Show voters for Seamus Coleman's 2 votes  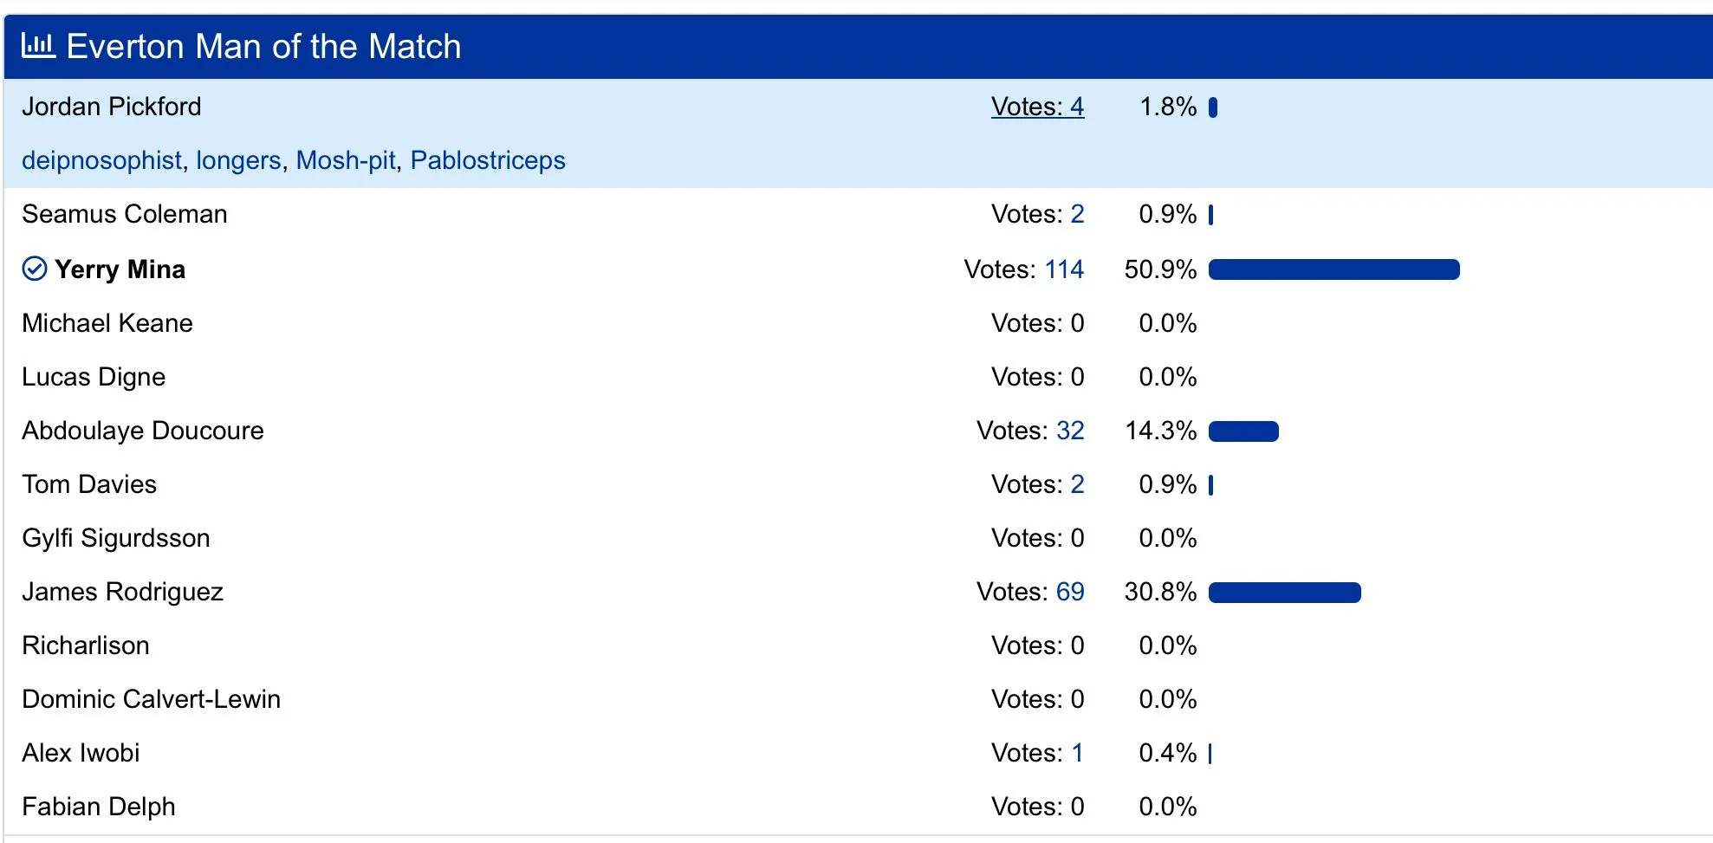(x=1077, y=214)
